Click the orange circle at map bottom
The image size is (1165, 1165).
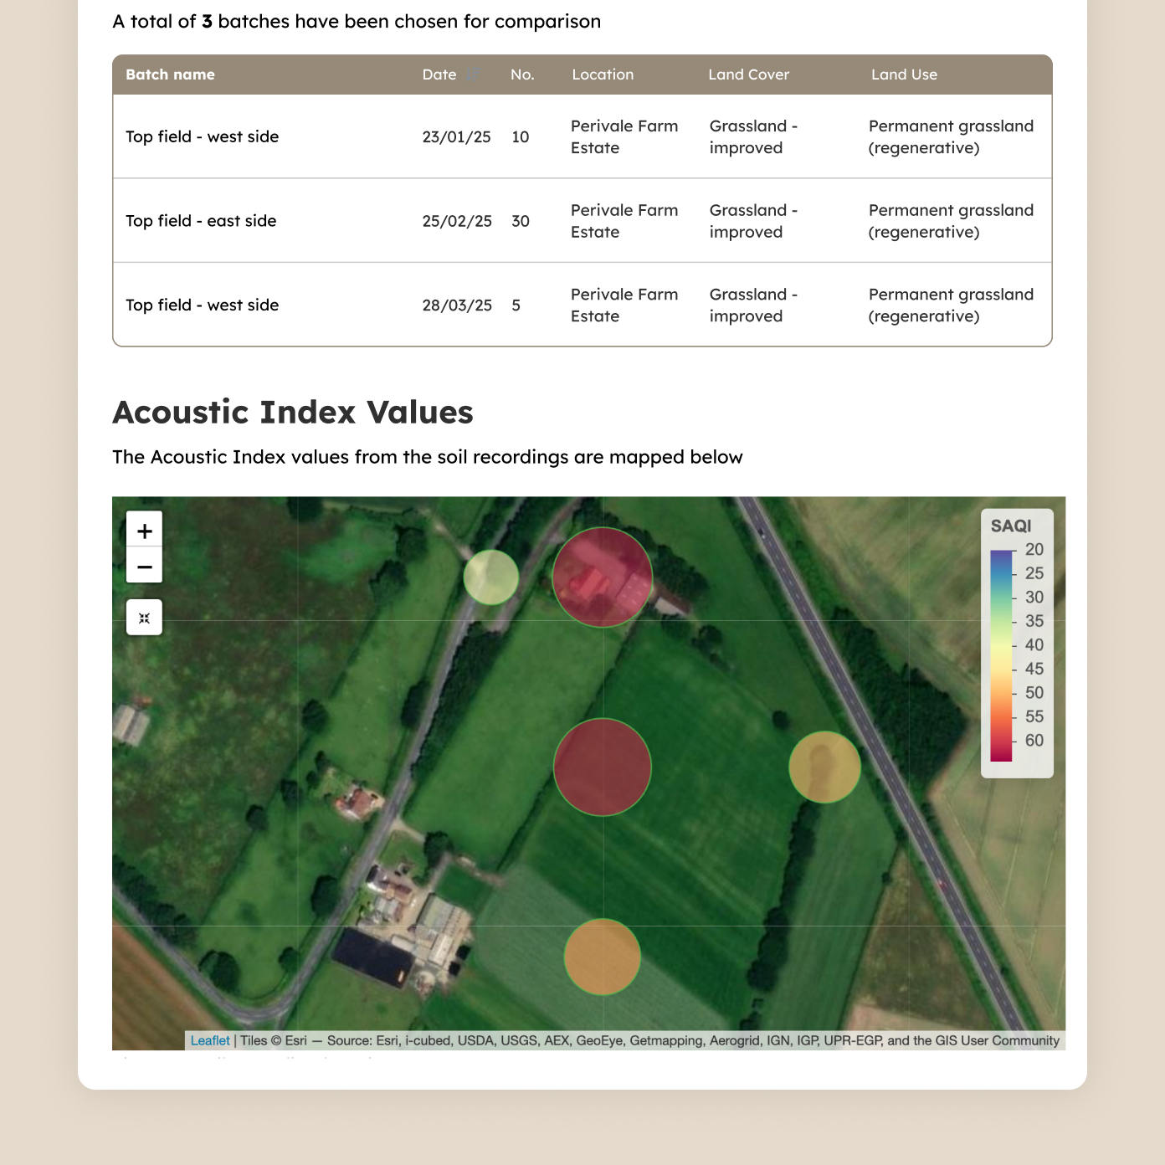click(602, 957)
